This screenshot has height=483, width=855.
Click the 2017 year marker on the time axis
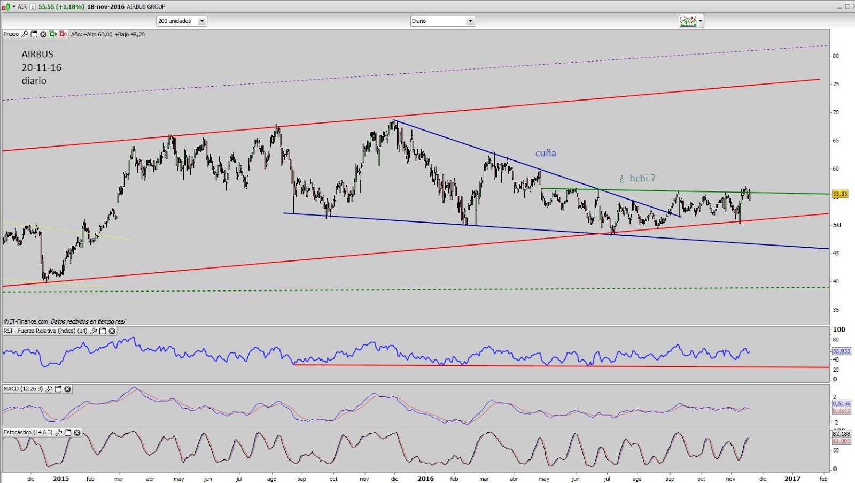(792, 479)
